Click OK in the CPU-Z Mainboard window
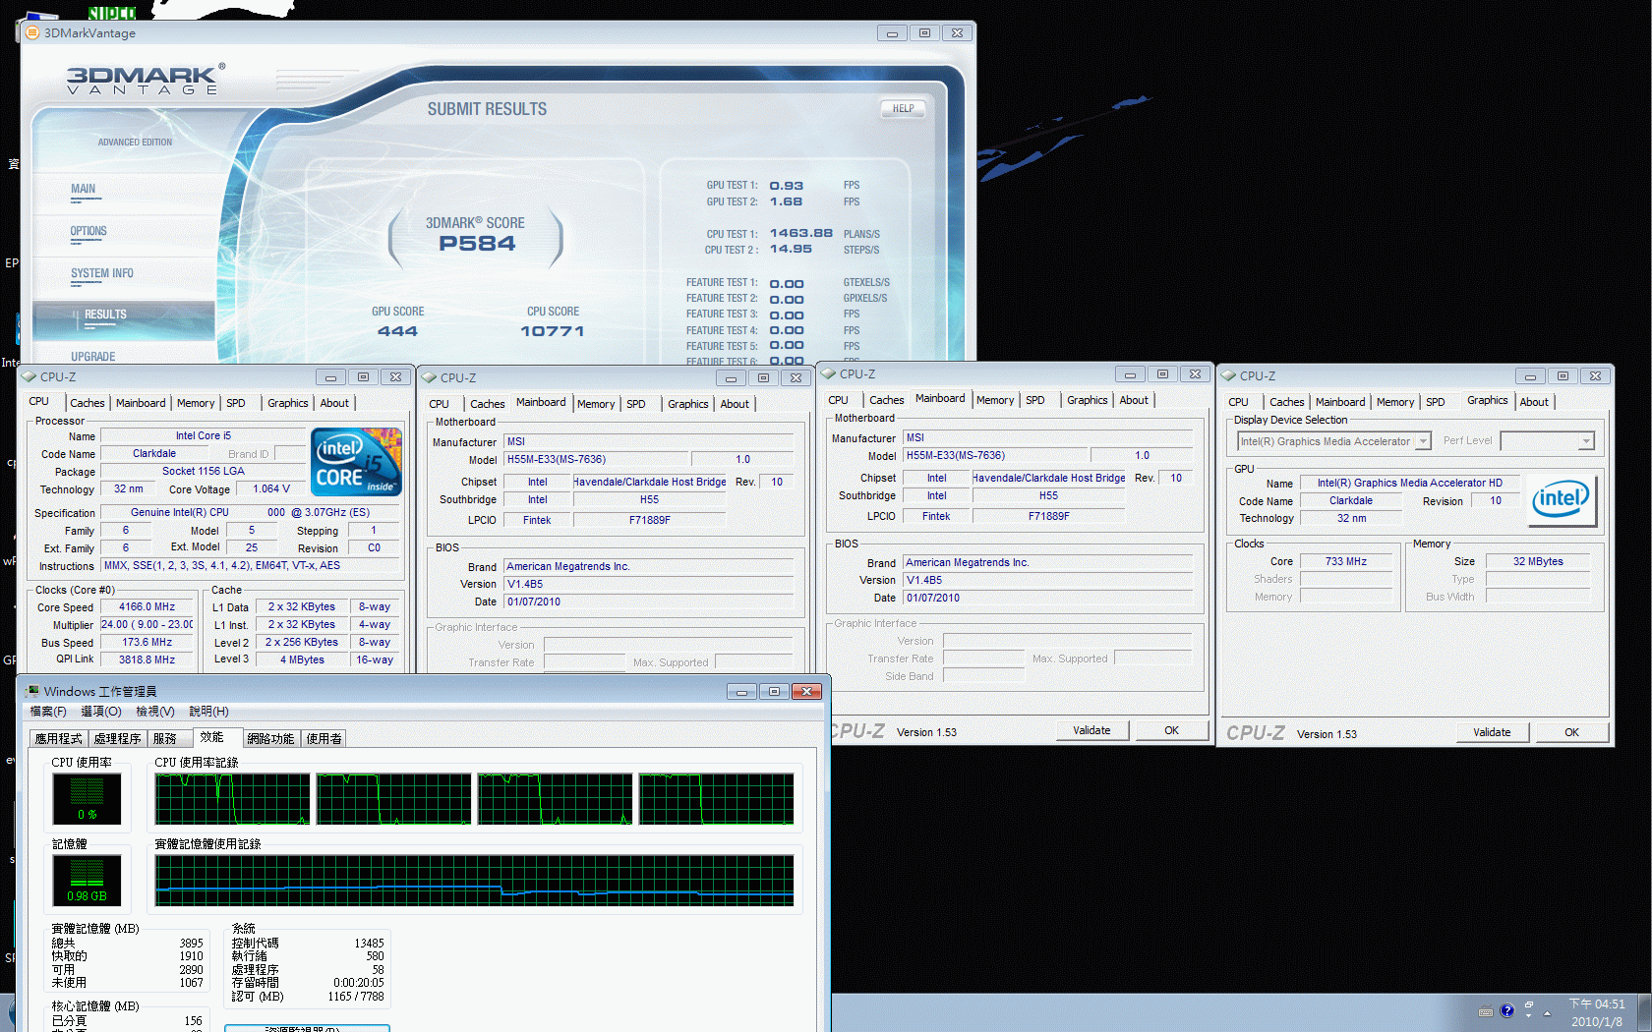Image resolution: width=1652 pixels, height=1032 pixels. tap(1171, 730)
